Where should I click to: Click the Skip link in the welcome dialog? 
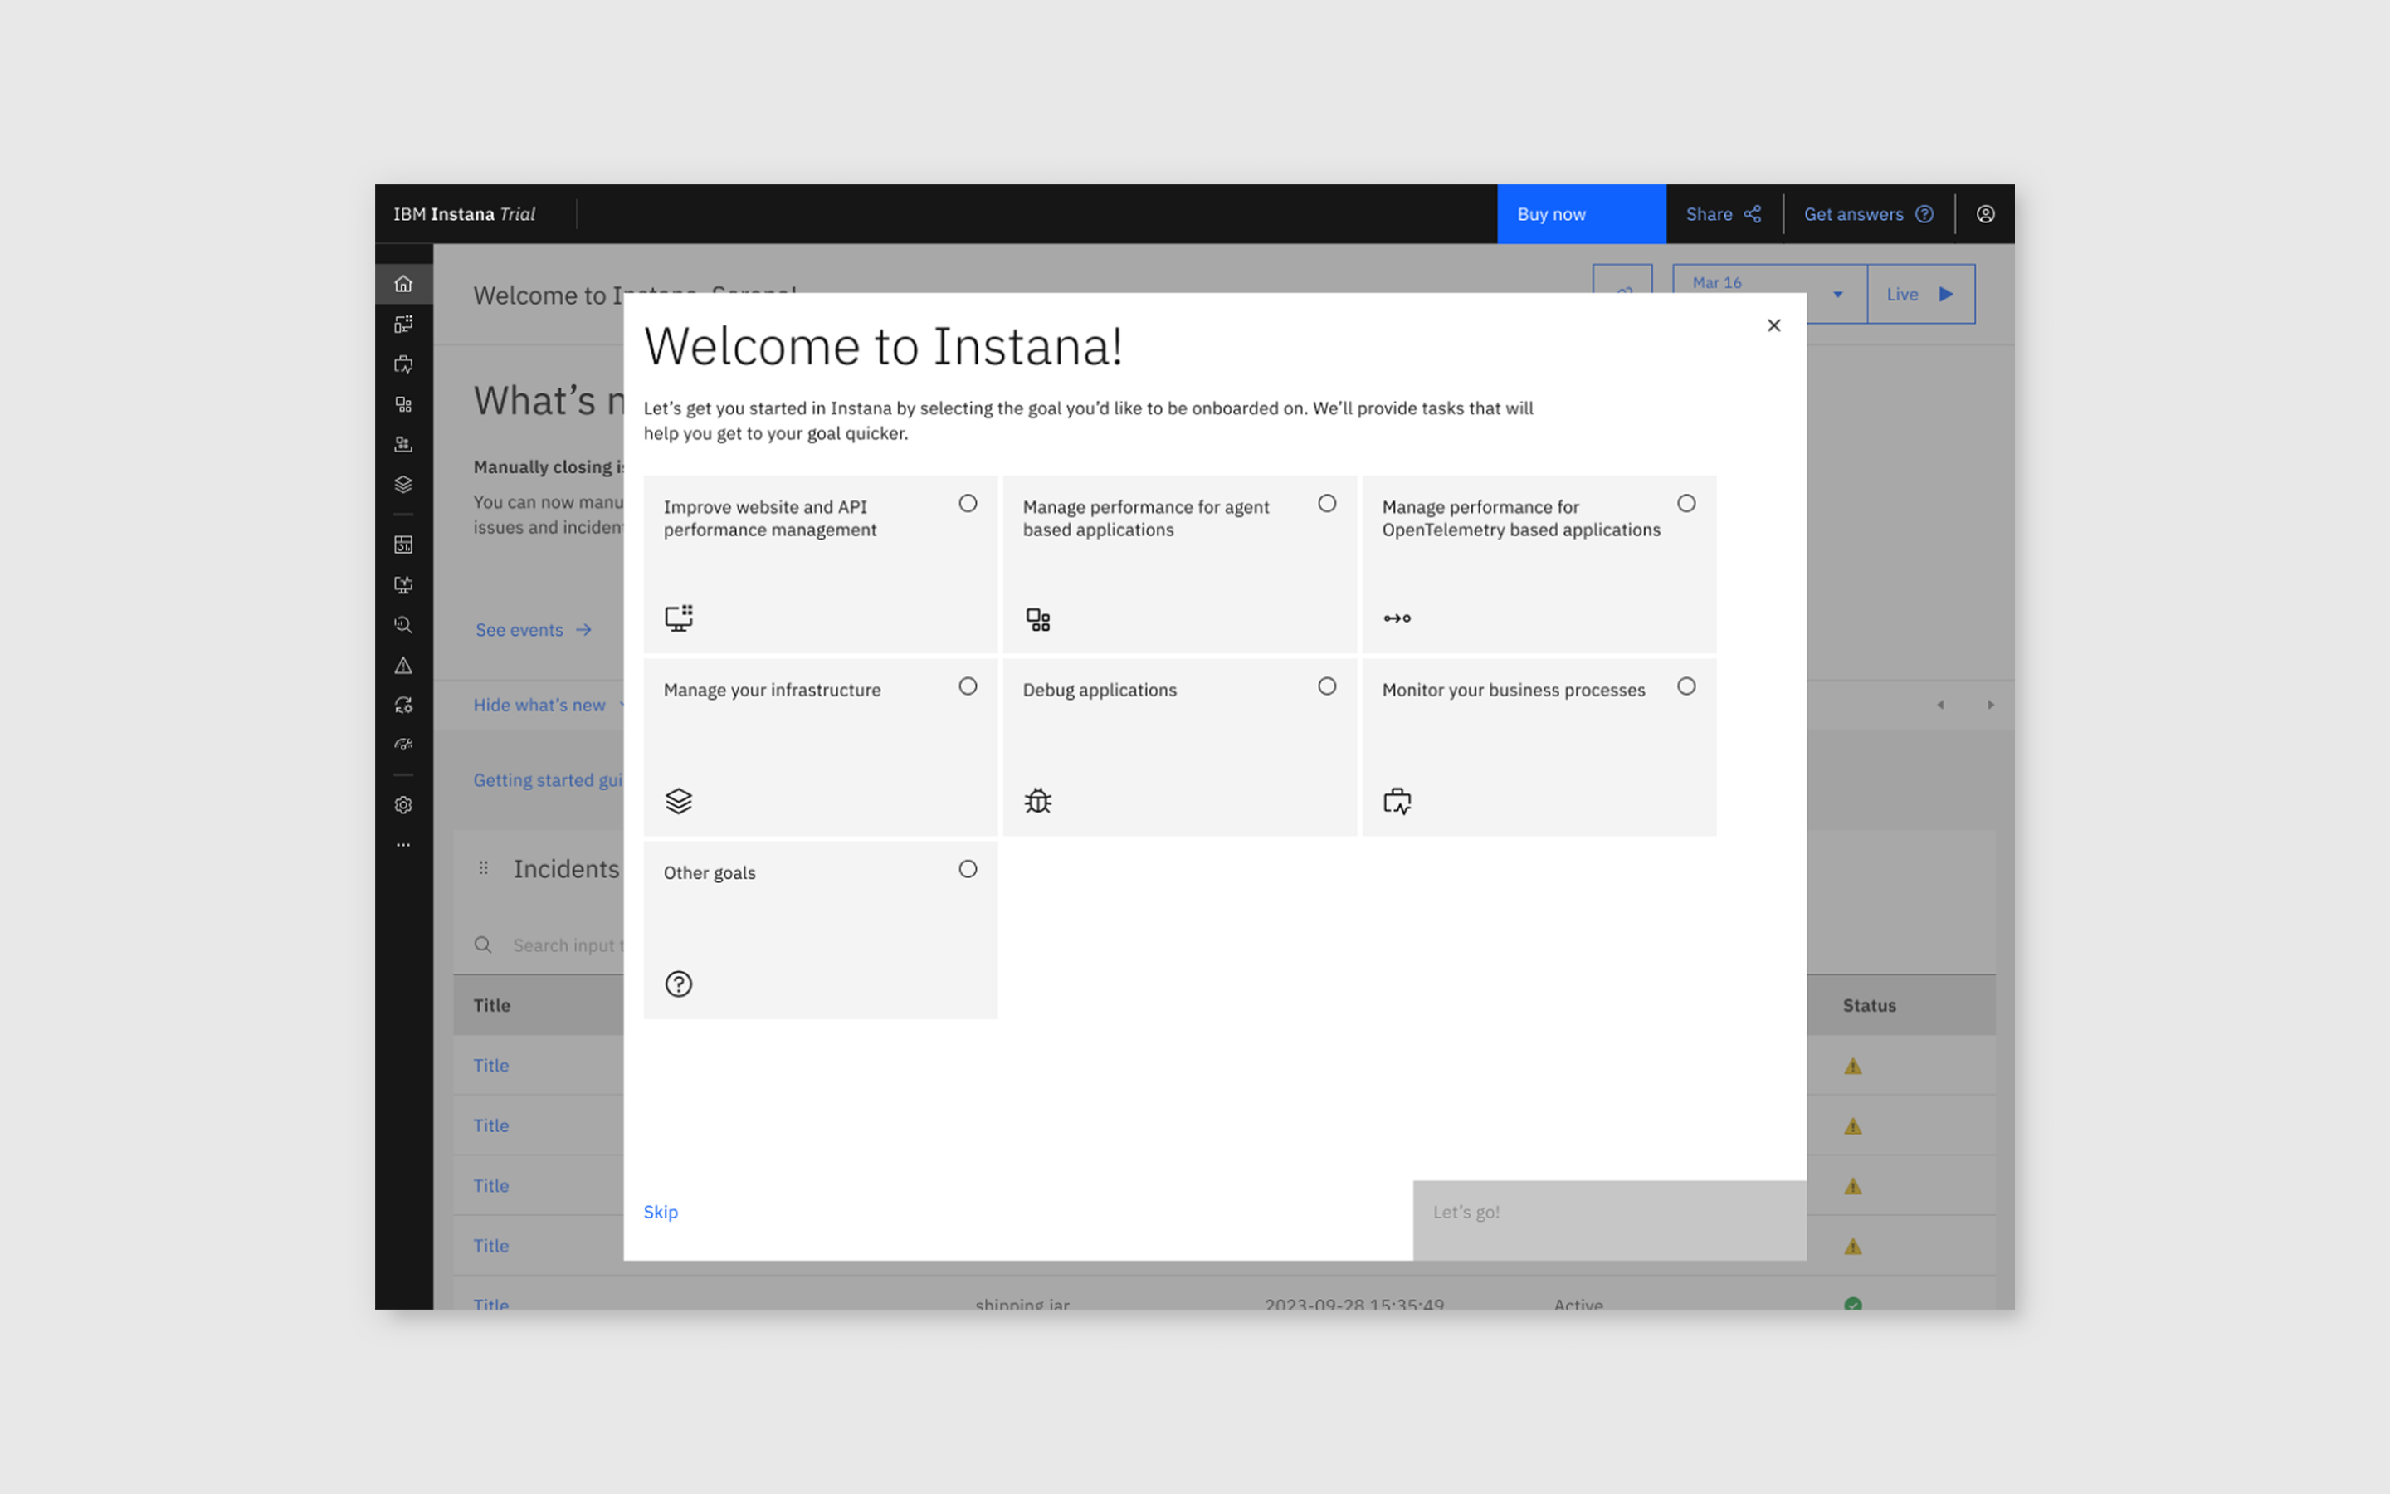pos(661,1212)
